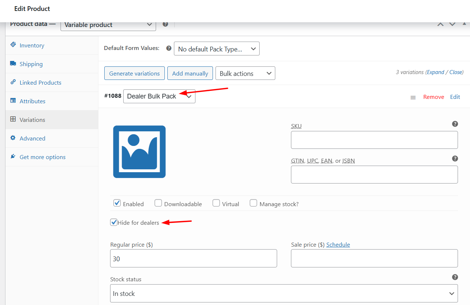470x305 pixels.
Task: Uncheck Hide for dealers checkbox
Action: coord(114,222)
